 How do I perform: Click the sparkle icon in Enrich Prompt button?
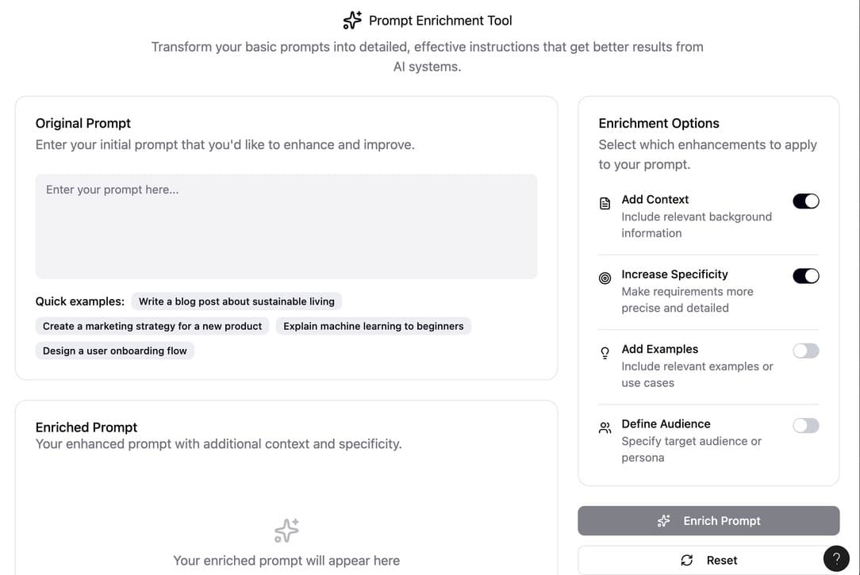coord(664,521)
